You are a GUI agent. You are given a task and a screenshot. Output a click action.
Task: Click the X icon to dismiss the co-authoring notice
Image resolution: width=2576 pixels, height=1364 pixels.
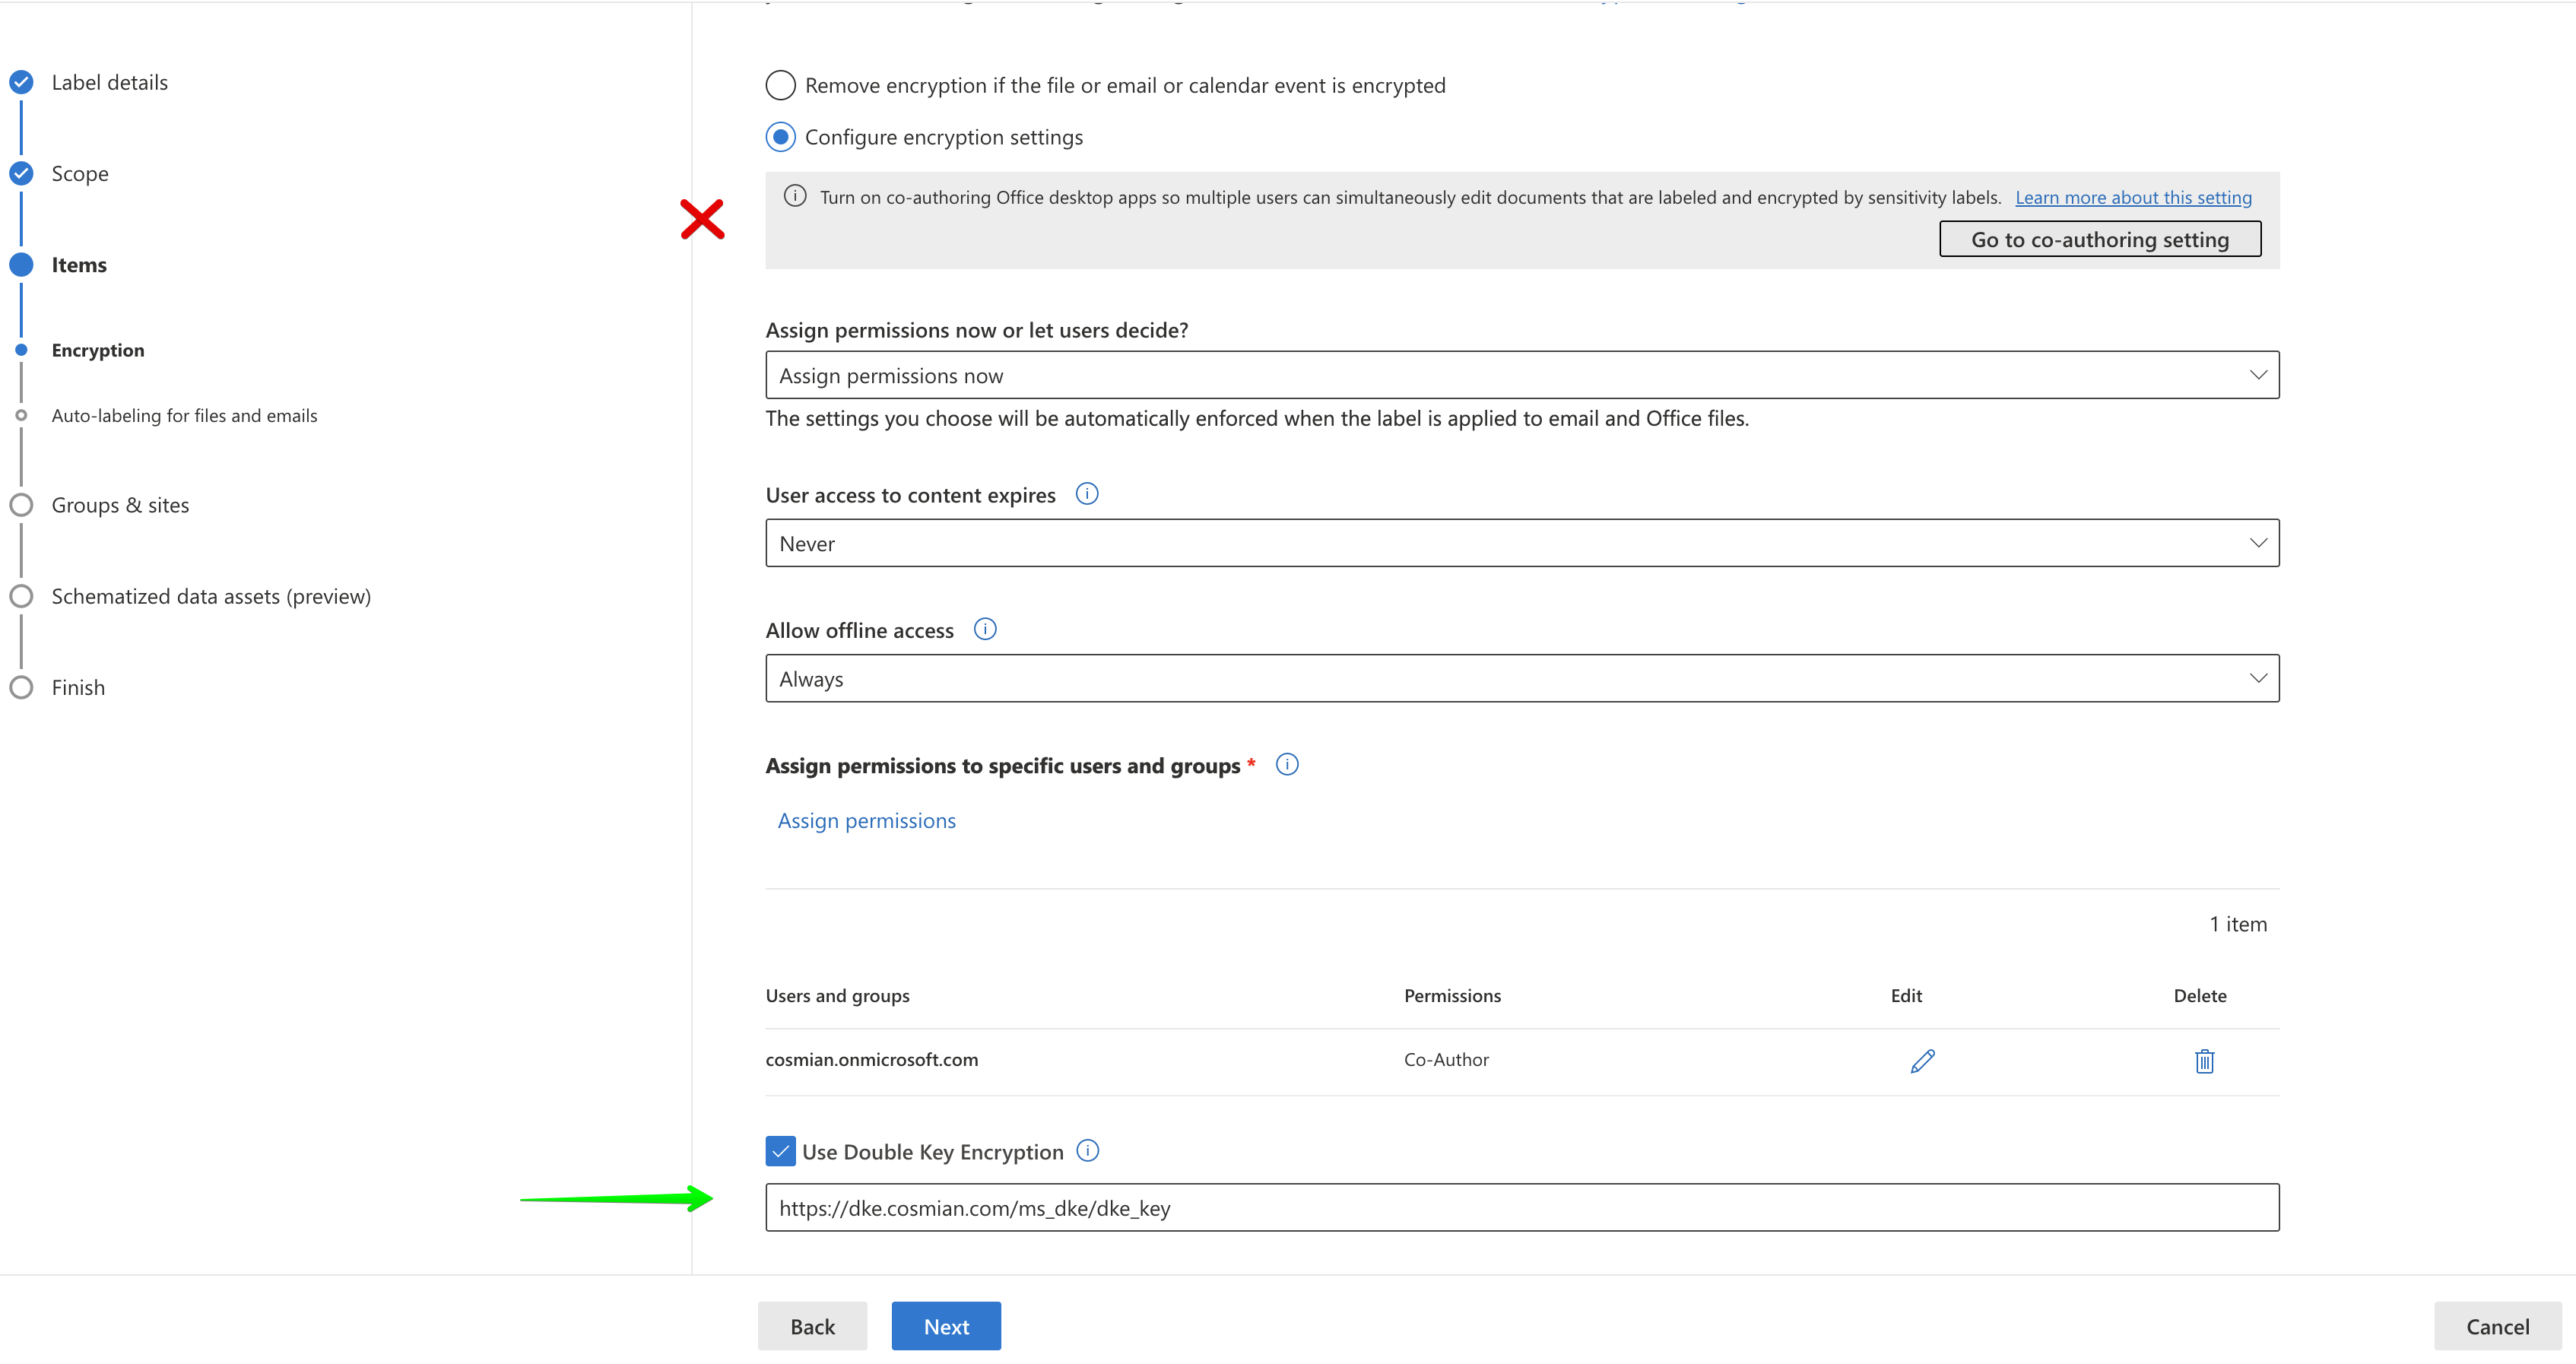[x=703, y=218]
